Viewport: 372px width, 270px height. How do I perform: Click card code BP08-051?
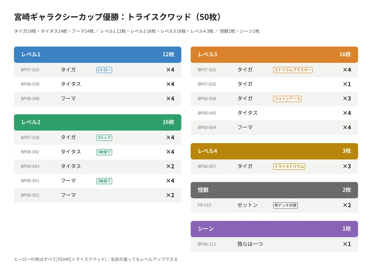click(x=30, y=181)
